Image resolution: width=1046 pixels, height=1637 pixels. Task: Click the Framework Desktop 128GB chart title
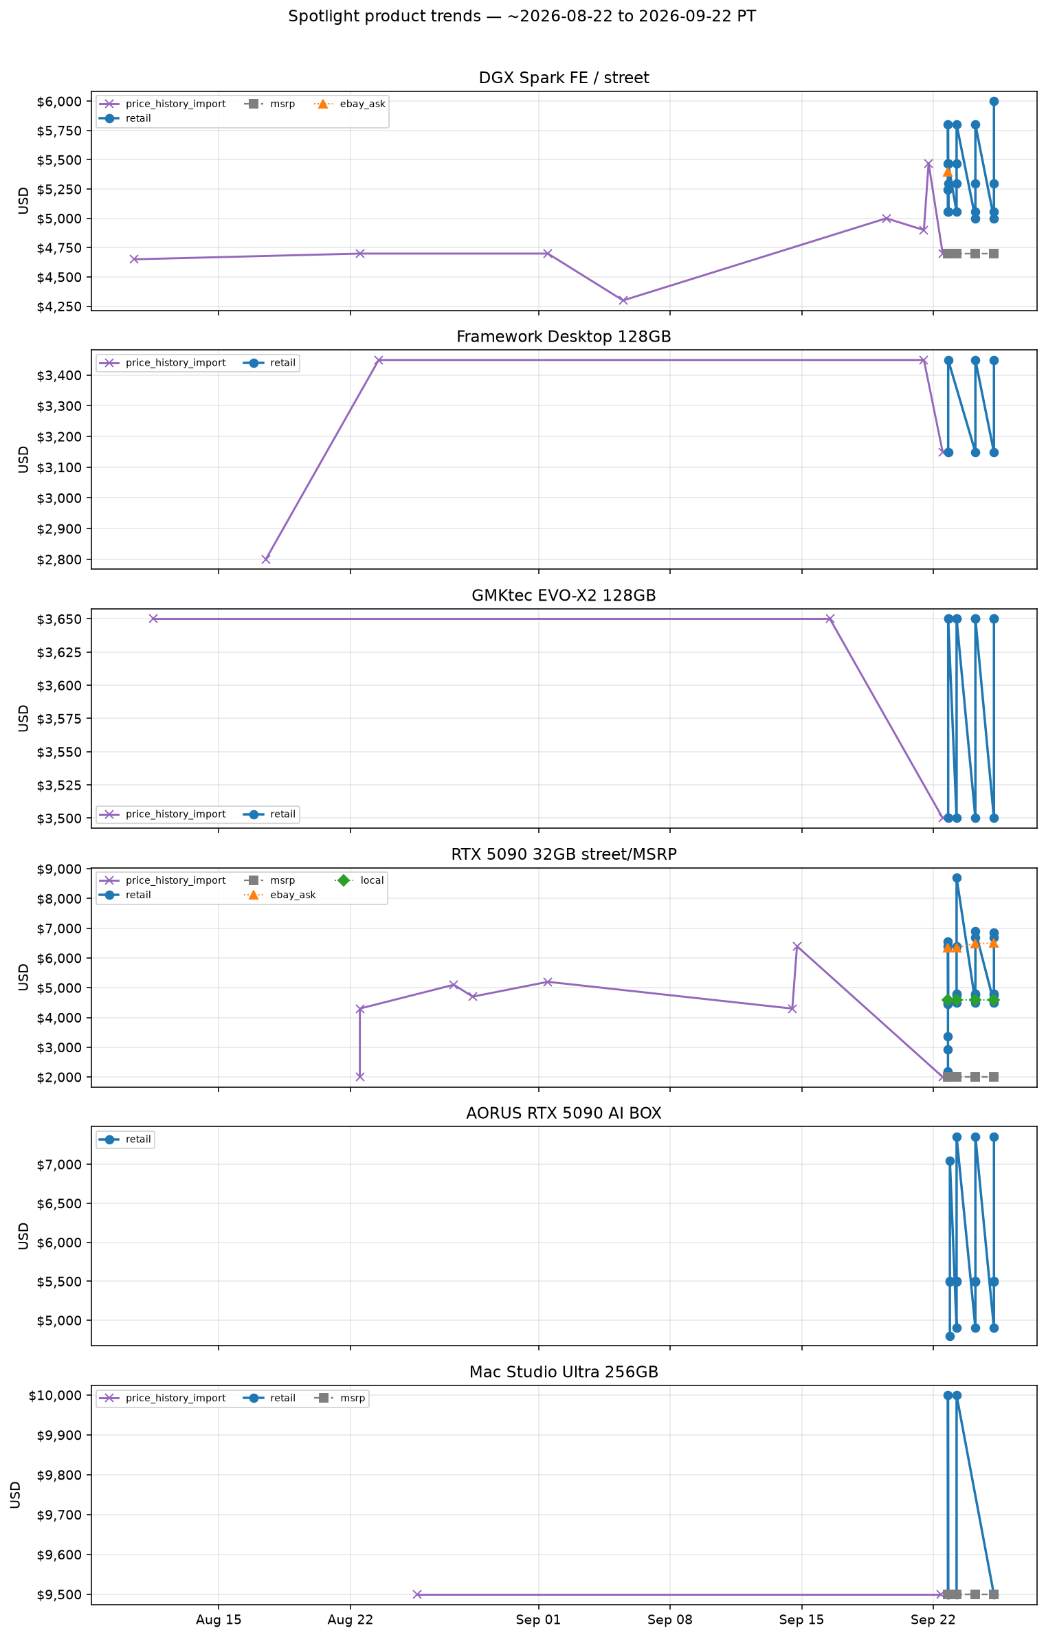pos(564,337)
